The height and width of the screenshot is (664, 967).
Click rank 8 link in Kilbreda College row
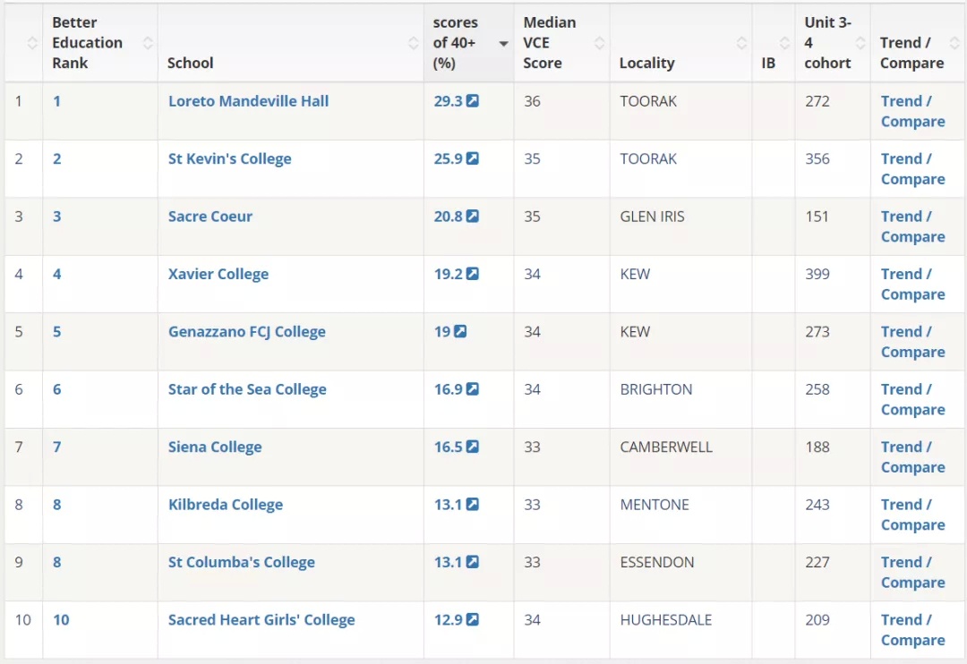click(x=56, y=505)
